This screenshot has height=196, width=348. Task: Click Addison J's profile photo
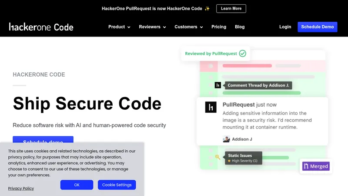click(x=226, y=139)
